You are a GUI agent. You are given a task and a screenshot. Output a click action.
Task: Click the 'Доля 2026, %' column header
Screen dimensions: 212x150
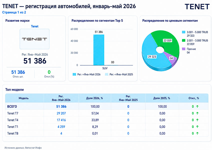pyautogui.click(x=95, y=98)
